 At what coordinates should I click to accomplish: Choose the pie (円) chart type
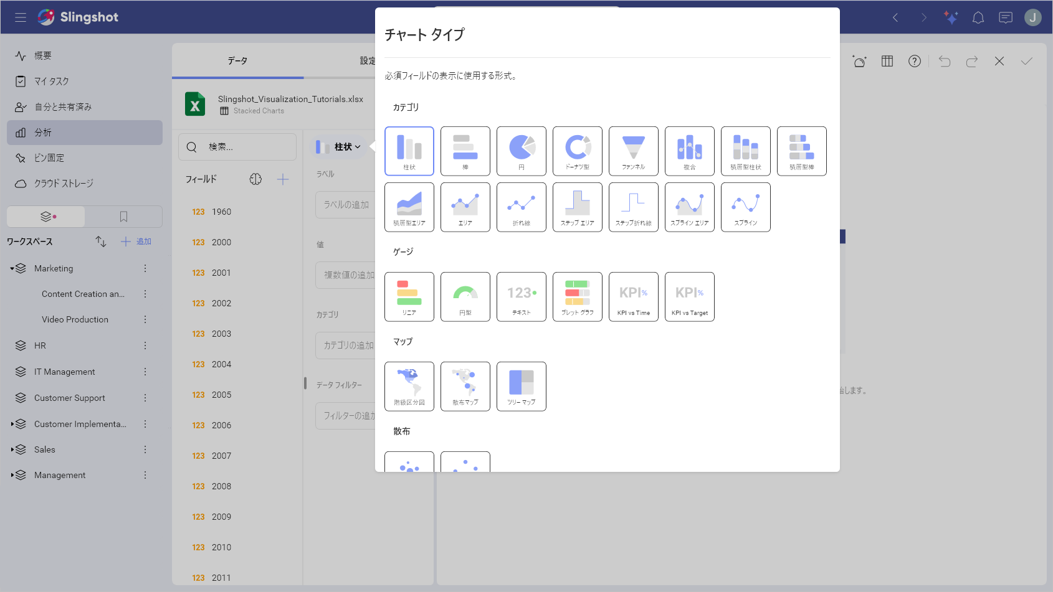point(522,151)
